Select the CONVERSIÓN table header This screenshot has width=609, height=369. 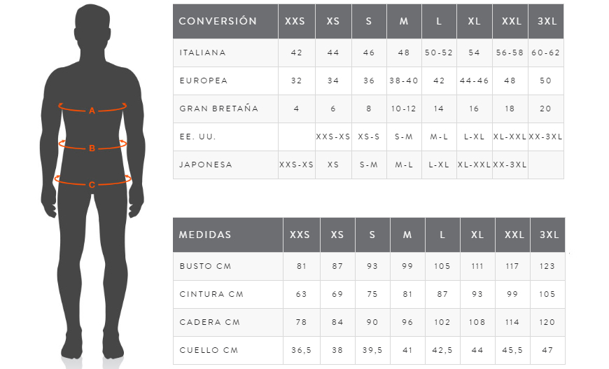tap(218, 21)
